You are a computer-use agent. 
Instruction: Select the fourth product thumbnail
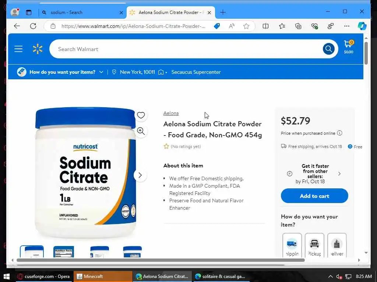coord(132,252)
